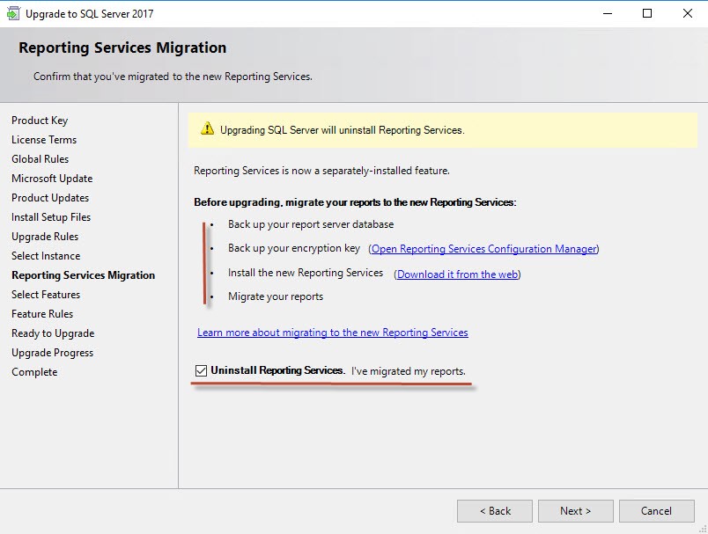Click the Next button
Image resolution: width=708 pixels, height=534 pixels.
575,510
